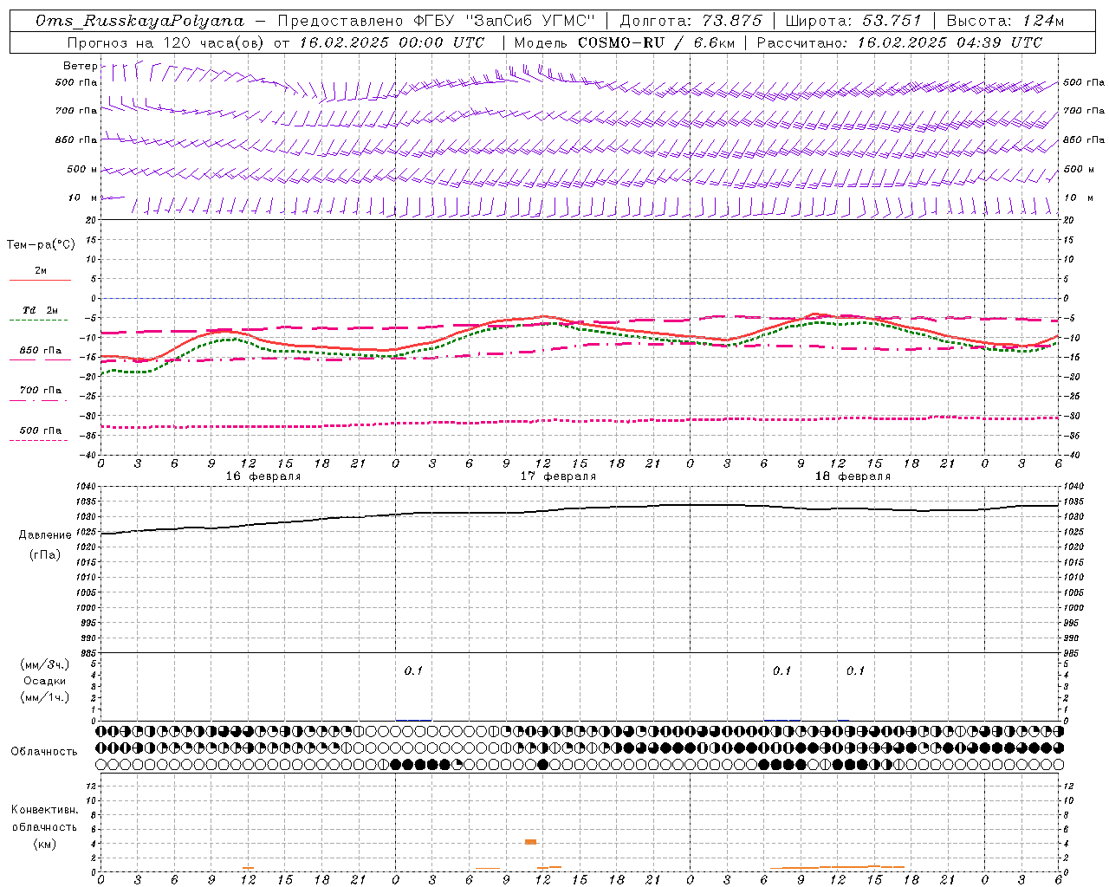This screenshot has width=1109, height=887.
Task: Click the '2м' temperature legend entry
Action: coord(41,271)
